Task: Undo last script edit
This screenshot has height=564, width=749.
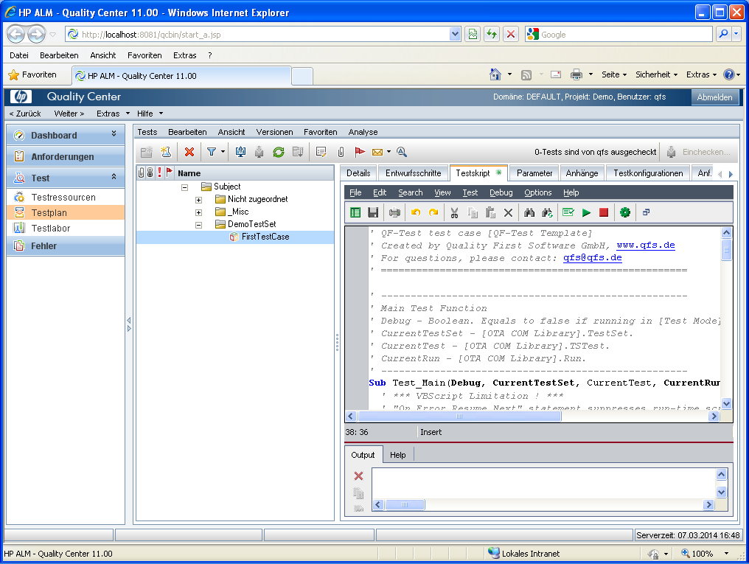Action: coord(416,212)
